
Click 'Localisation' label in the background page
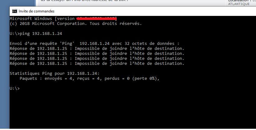pyautogui.click(x=239, y=1)
